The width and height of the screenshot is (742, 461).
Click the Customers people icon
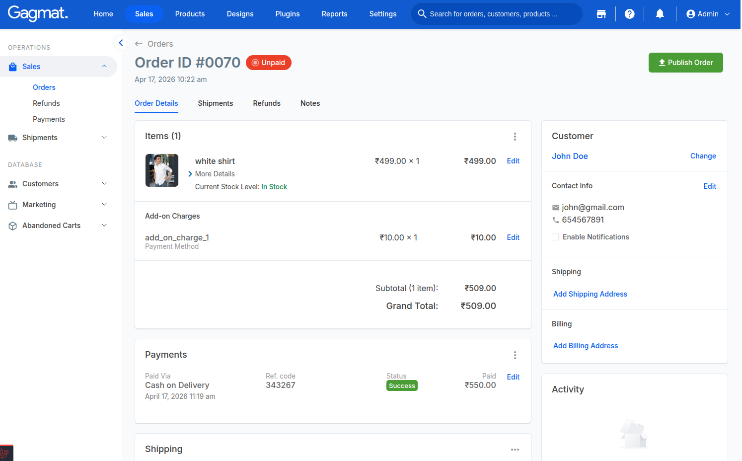coord(13,184)
